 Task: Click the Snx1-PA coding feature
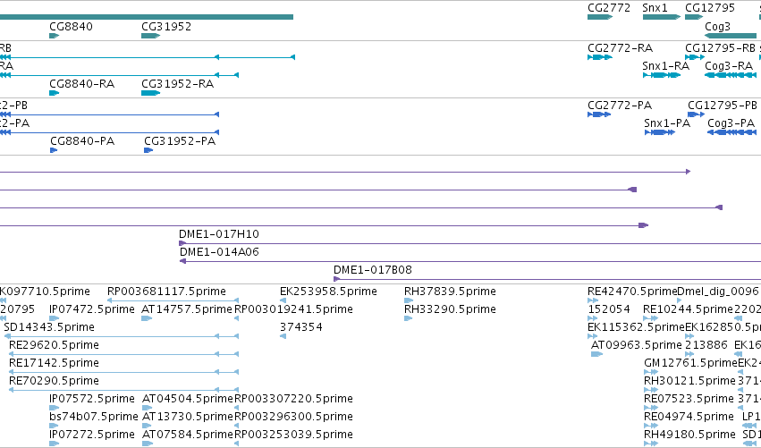(x=660, y=132)
